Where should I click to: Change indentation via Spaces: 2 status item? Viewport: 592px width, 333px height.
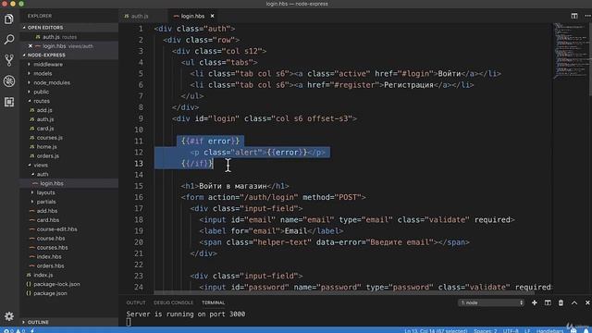pos(485,331)
